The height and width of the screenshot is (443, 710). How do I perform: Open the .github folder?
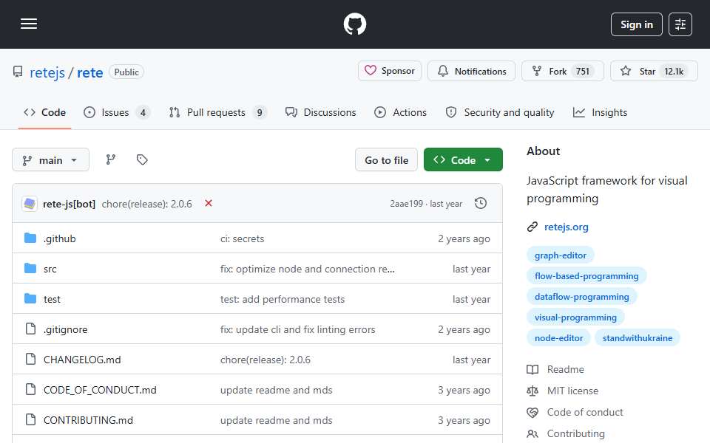(60, 238)
